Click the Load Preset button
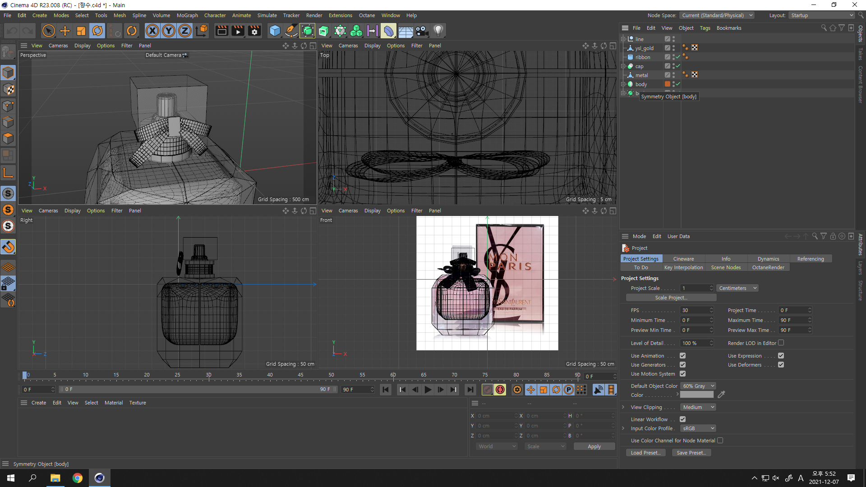 (645, 453)
